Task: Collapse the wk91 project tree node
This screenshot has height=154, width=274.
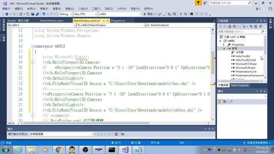Action: tap(220, 41)
